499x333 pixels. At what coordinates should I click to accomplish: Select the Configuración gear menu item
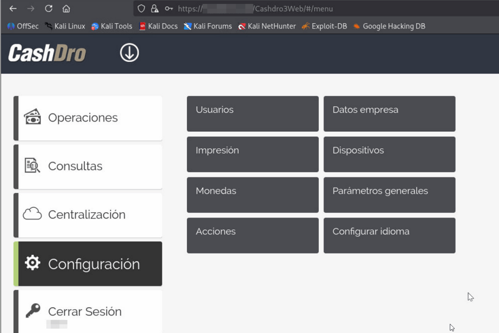[x=88, y=264]
